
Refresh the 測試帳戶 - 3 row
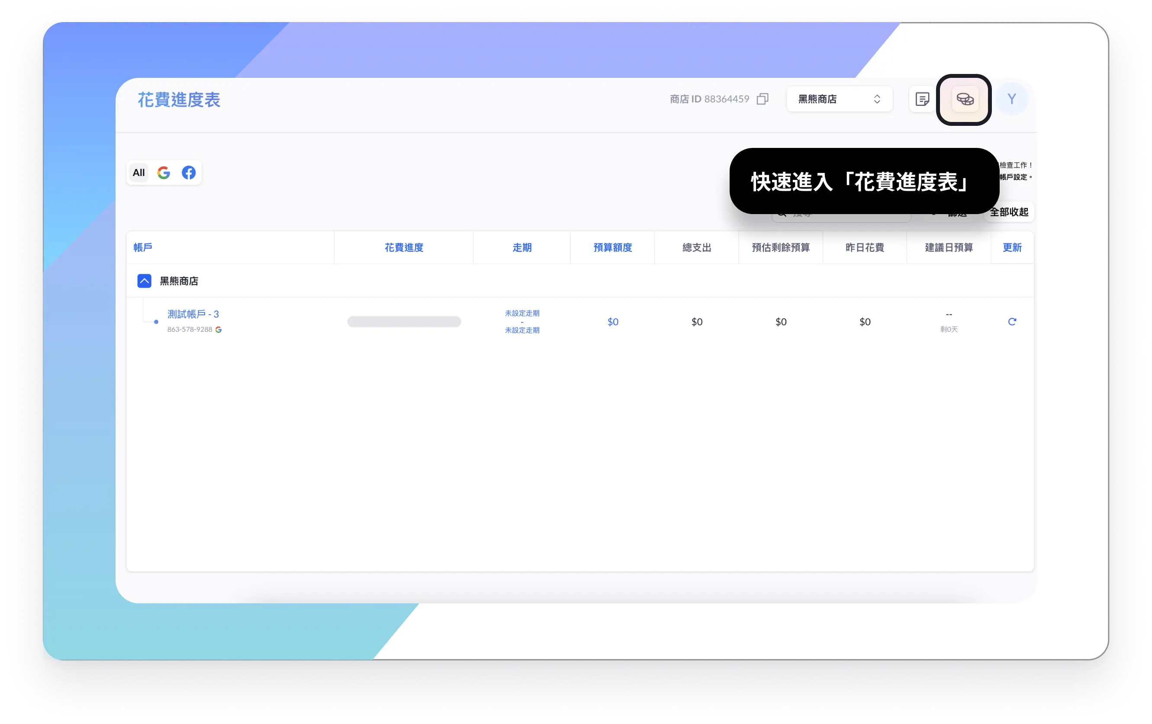(x=1012, y=322)
